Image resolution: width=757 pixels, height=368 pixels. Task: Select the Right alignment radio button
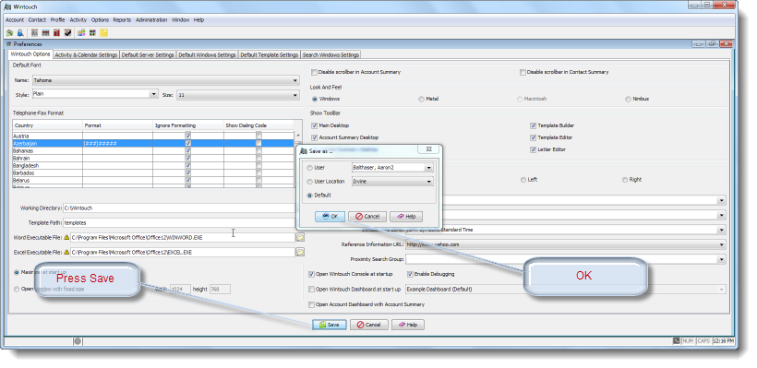point(626,180)
